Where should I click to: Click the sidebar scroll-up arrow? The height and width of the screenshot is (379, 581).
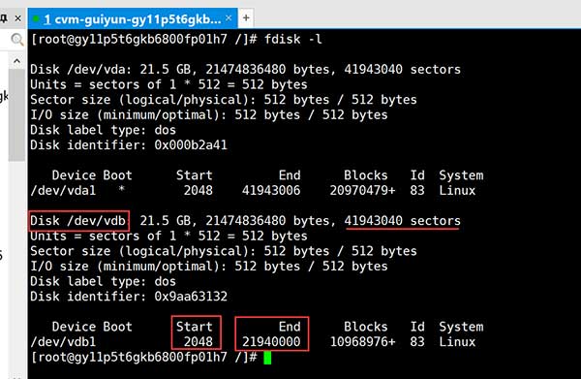pyautogui.click(x=17, y=61)
